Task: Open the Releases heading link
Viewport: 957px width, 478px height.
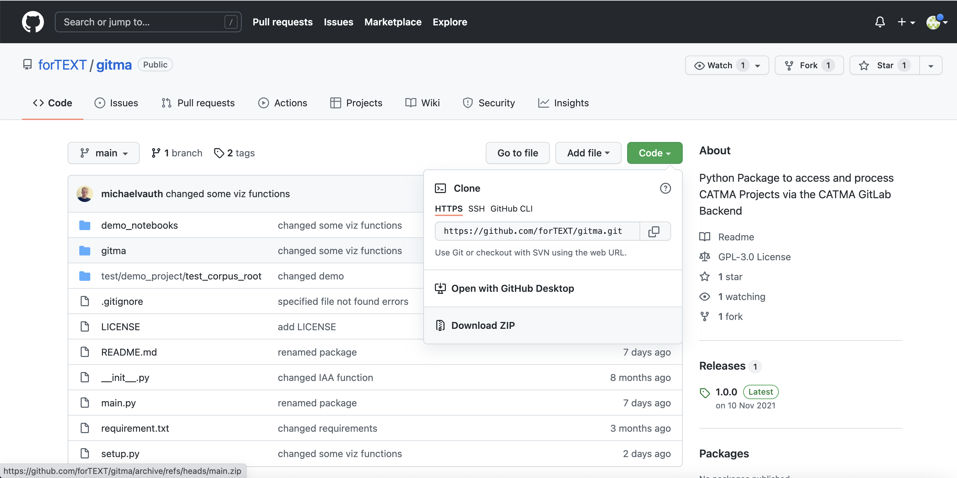Action: pos(730,366)
